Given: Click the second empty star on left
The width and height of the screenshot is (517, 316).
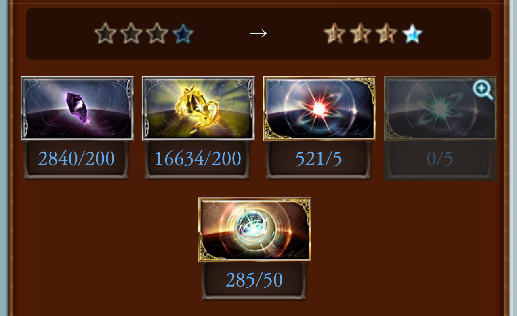Looking at the screenshot, I should pos(131,34).
